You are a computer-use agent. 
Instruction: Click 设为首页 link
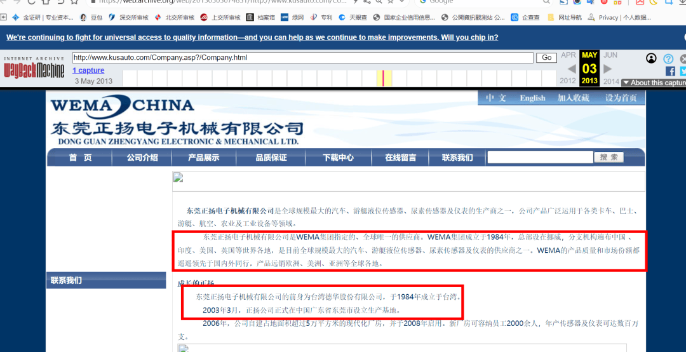click(621, 98)
